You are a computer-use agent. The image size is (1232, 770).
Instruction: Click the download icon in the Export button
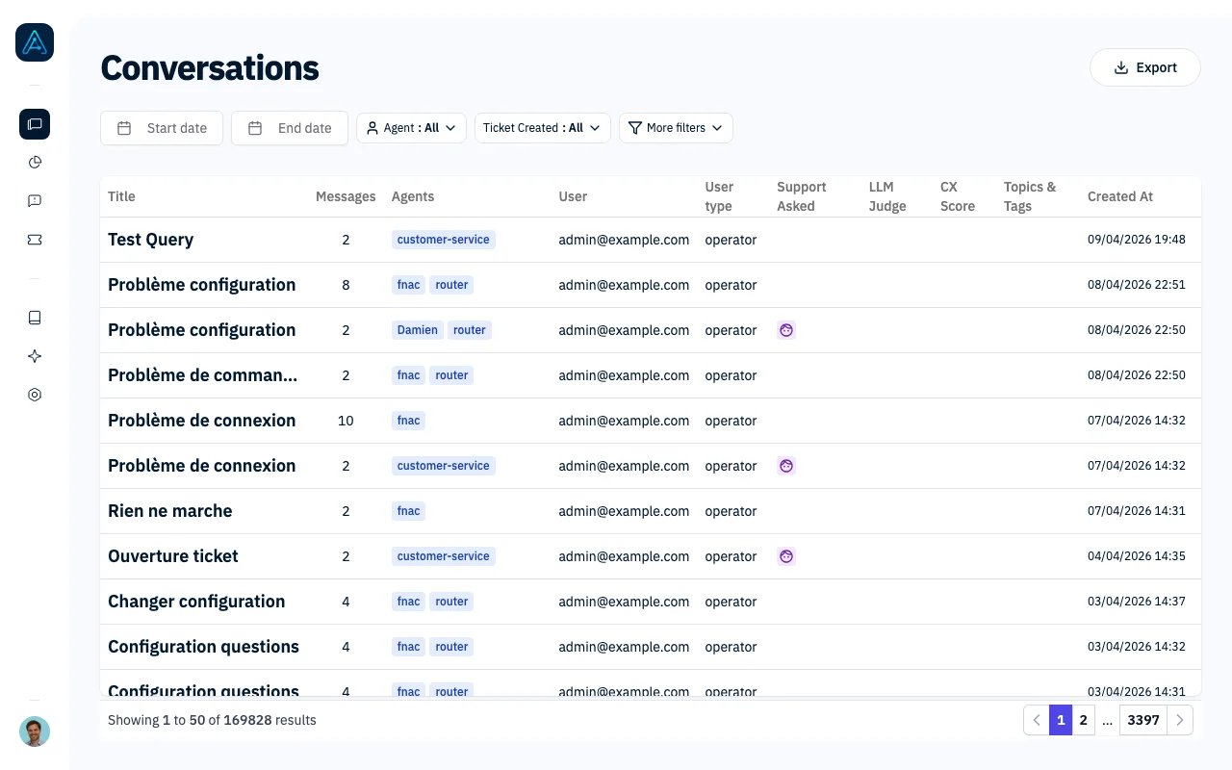click(1120, 67)
